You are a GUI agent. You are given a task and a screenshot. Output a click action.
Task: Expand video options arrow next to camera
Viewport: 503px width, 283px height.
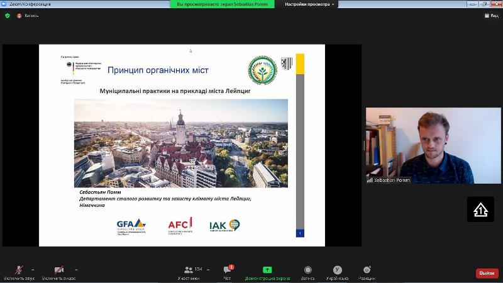pyautogui.click(x=76, y=270)
